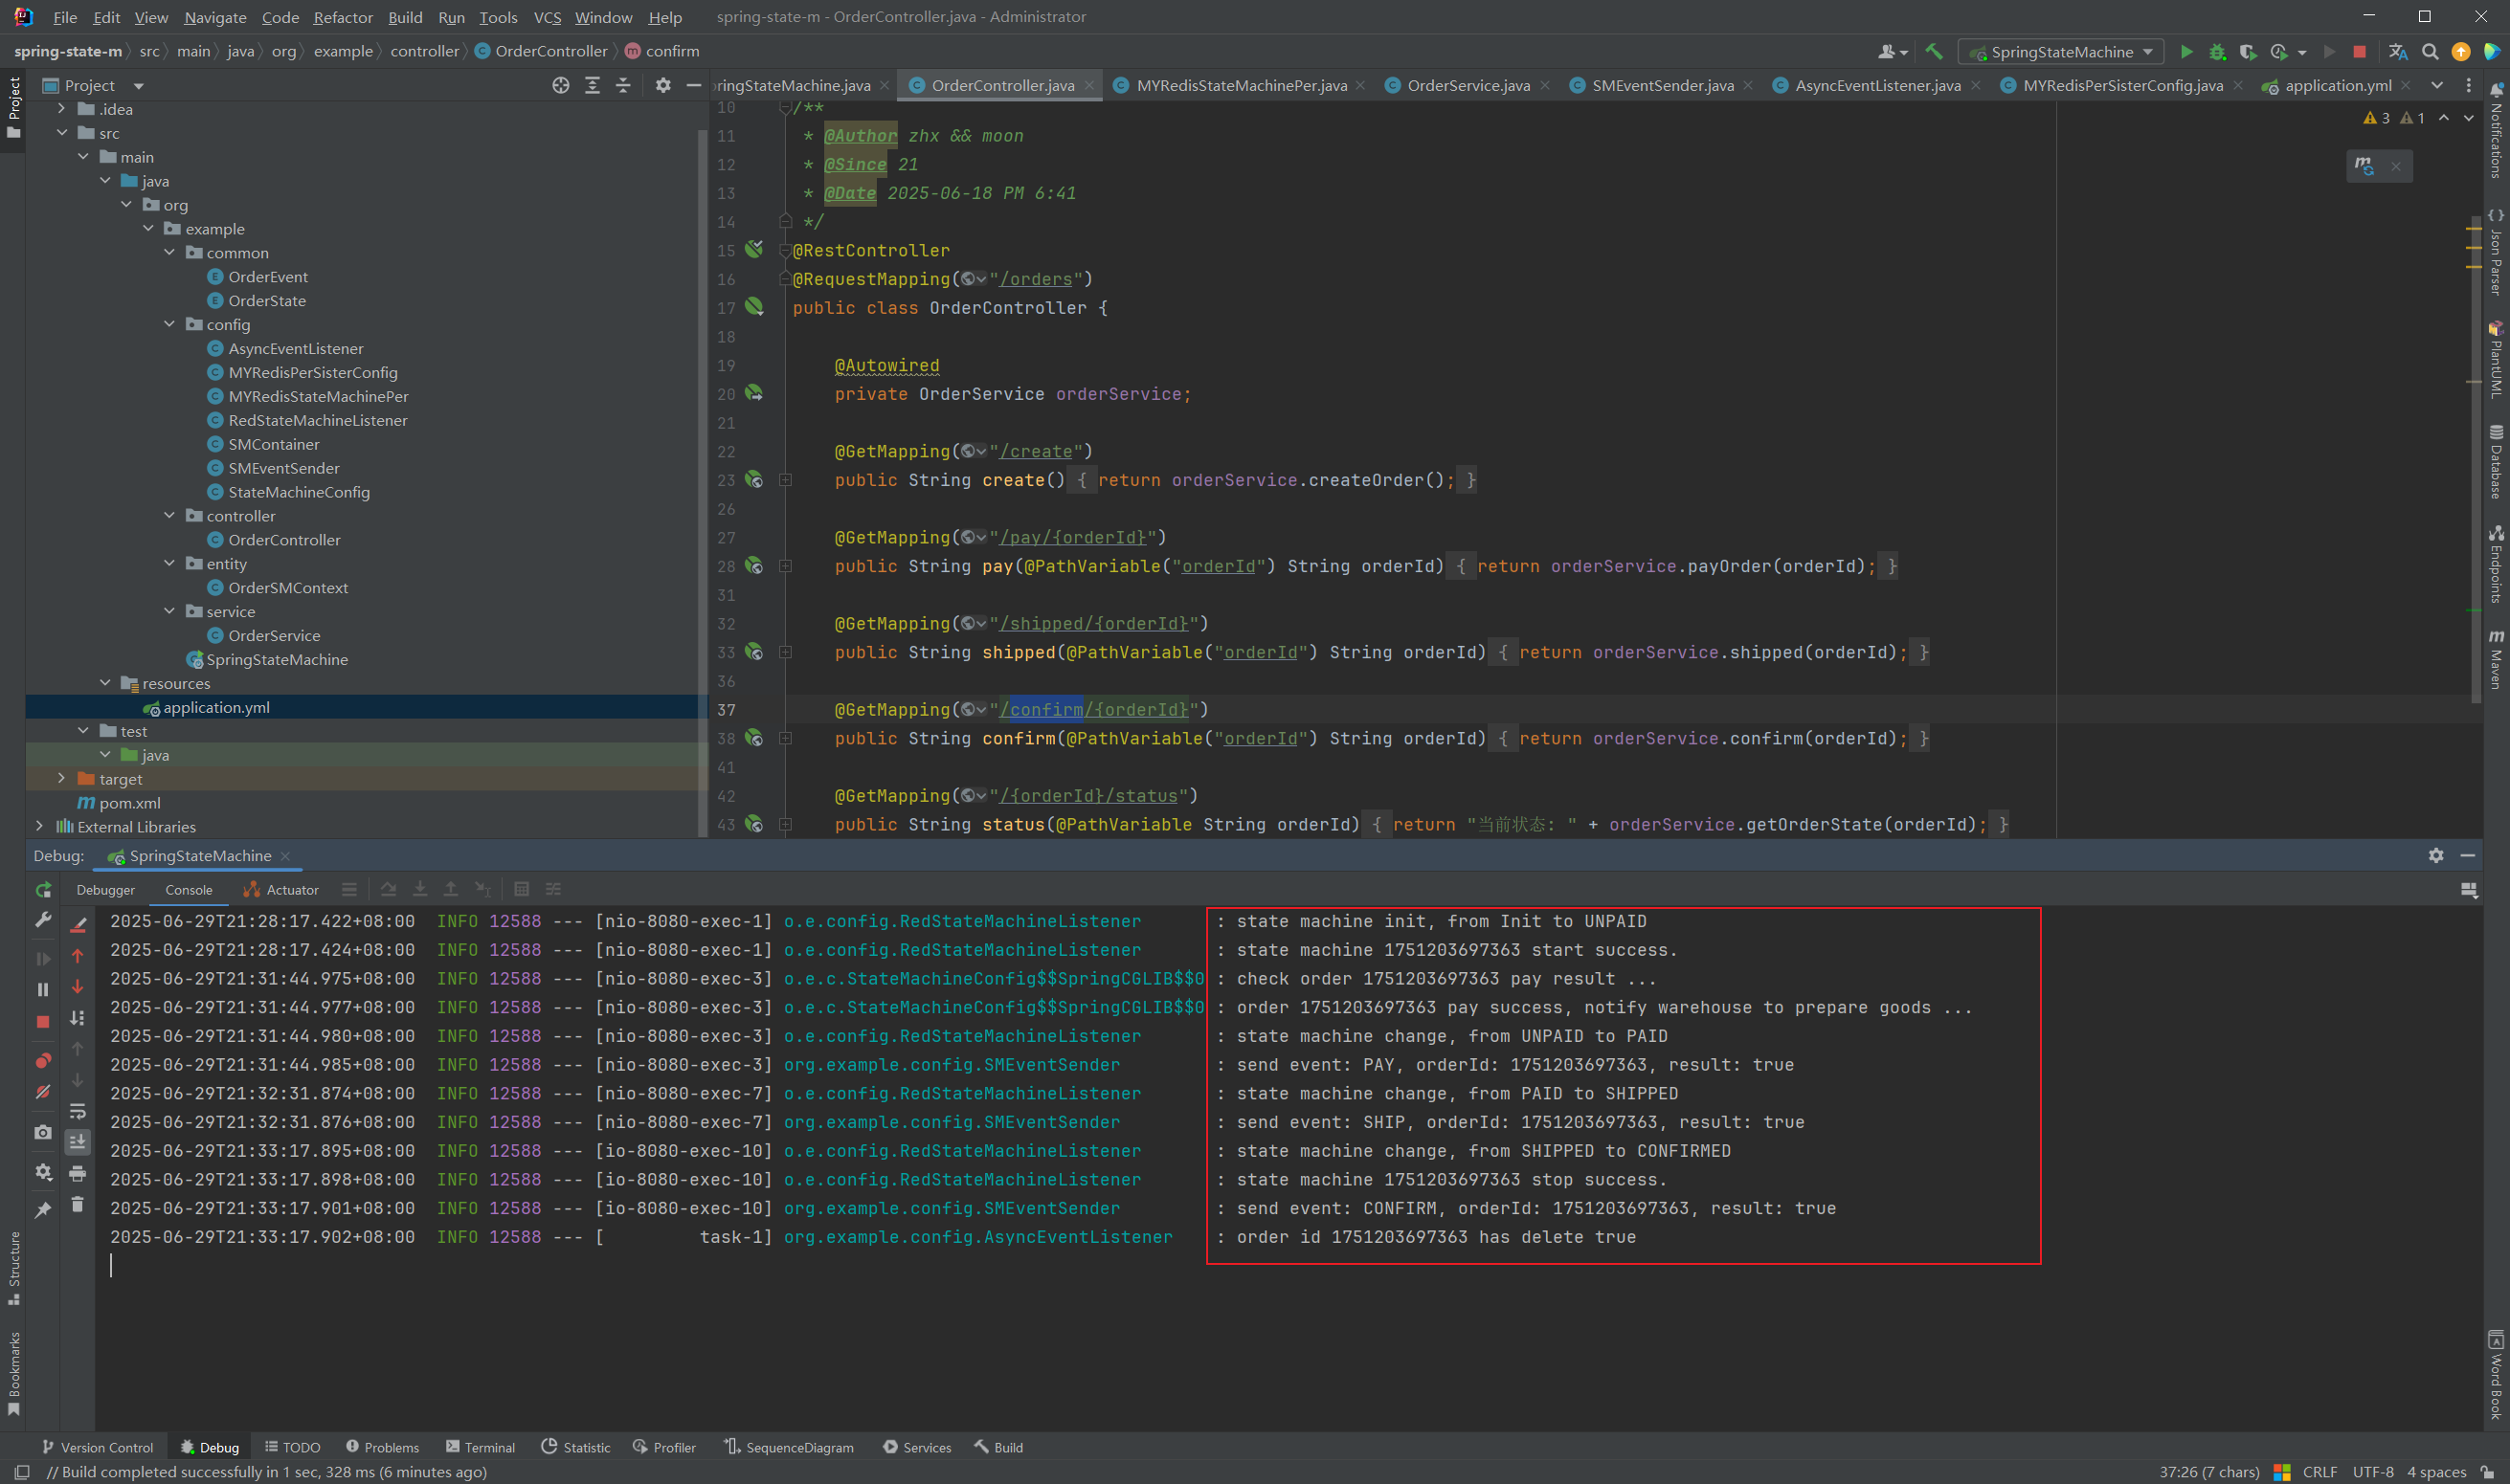Expand the target folder in Project tree
The image size is (2510, 1484).
(62, 779)
